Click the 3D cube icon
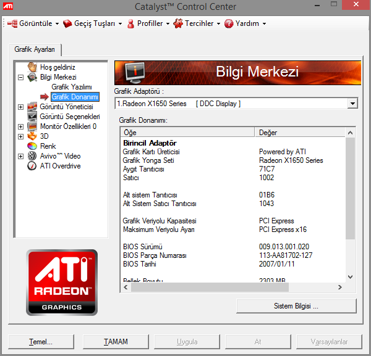 click(x=32, y=136)
